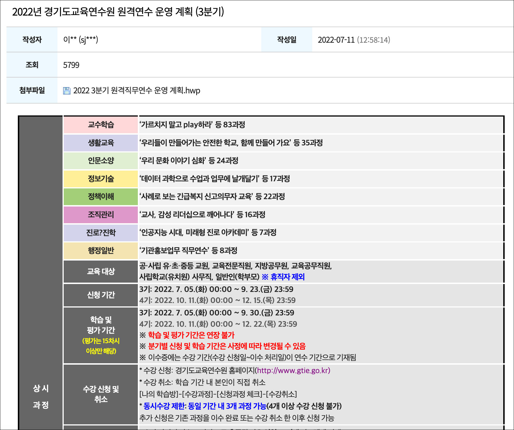Click the text '우리 문화 이야기 심화' 등 24과정
The width and height of the screenshot is (514, 430).
pyautogui.click(x=189, y=161)
